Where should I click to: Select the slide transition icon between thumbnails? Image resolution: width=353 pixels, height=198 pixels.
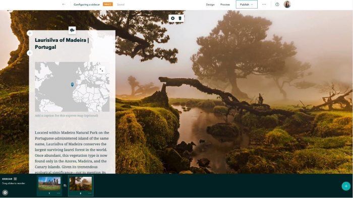[x=65, y=185]
